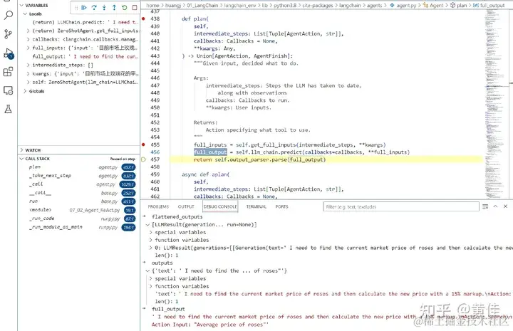Select the '__call__' stack frame

pos(79,193)
